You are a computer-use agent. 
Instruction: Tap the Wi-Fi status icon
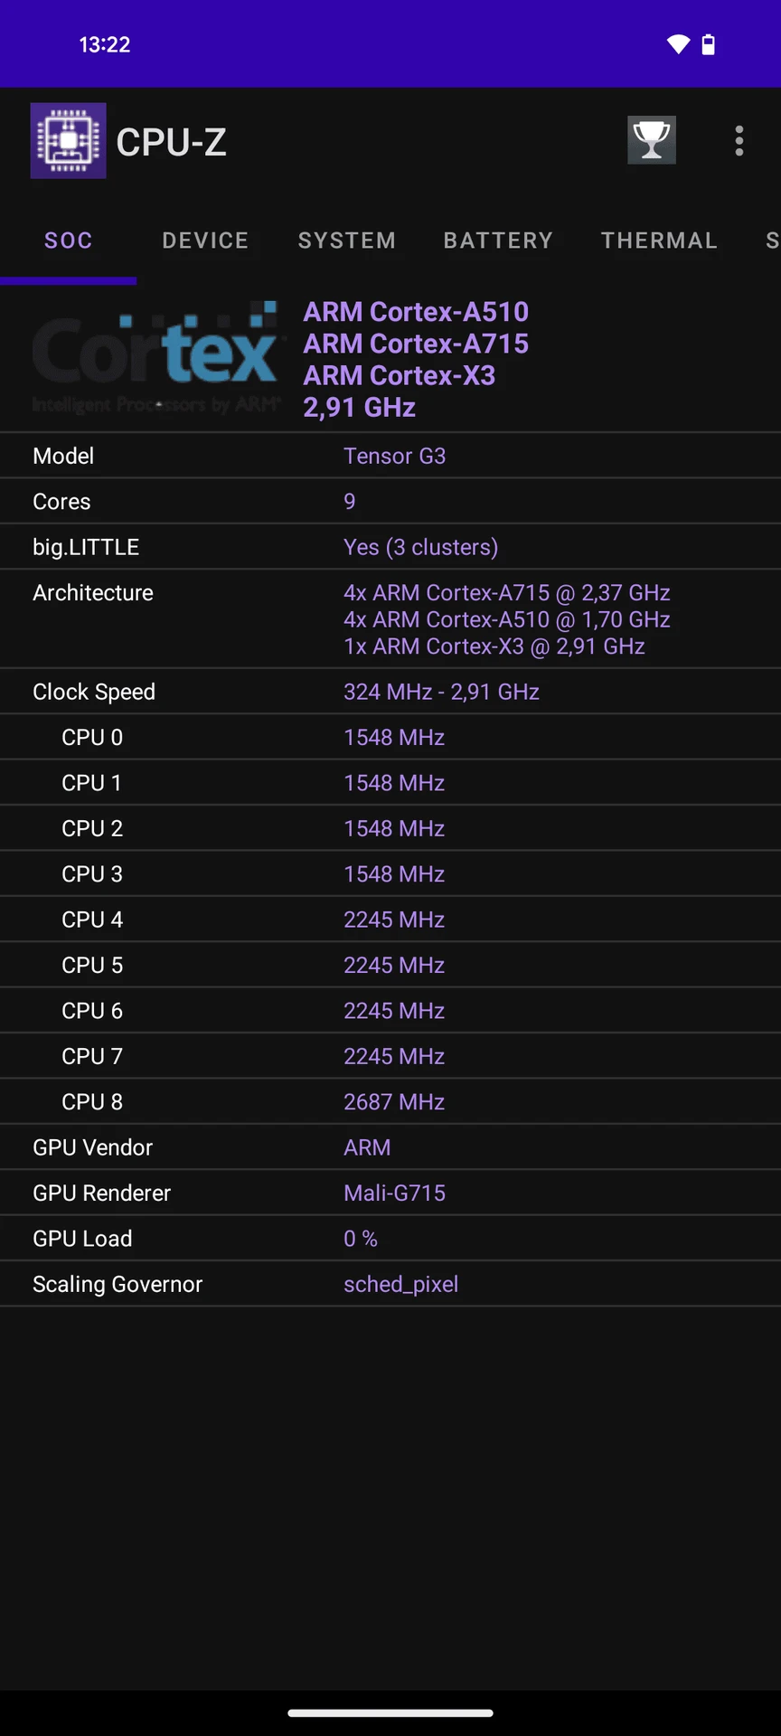click(678, 44)
